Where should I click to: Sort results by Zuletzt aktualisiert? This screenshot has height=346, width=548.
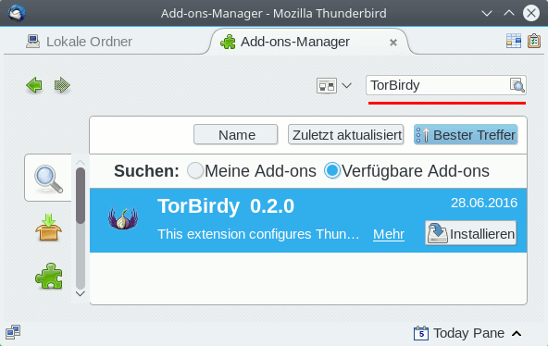pyautogui.click(x=346, y=135)
